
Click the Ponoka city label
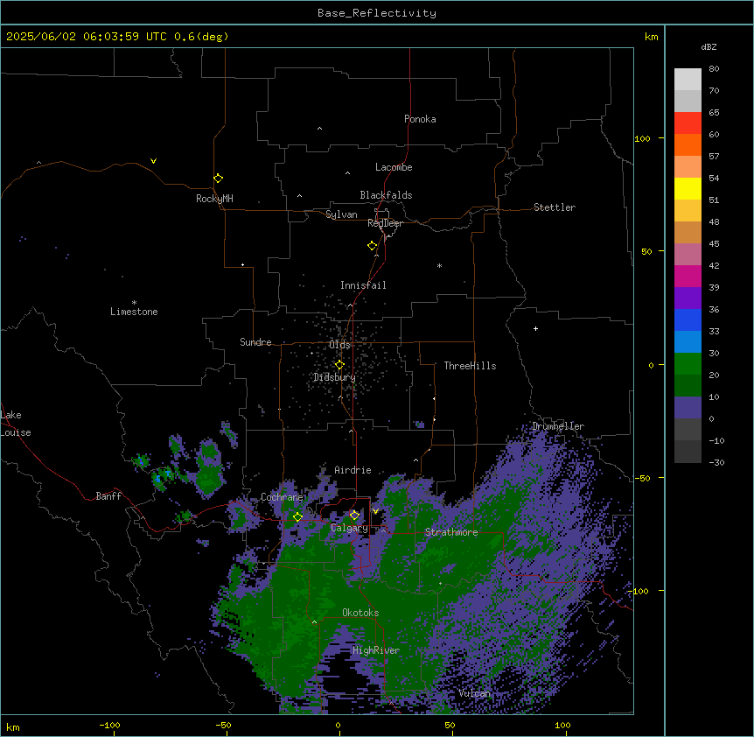coord(420,119)
